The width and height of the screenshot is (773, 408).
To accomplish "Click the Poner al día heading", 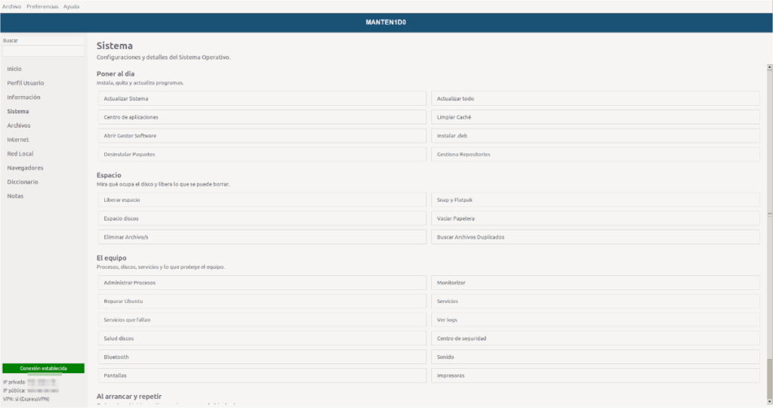I will click(x=115, y=73).
